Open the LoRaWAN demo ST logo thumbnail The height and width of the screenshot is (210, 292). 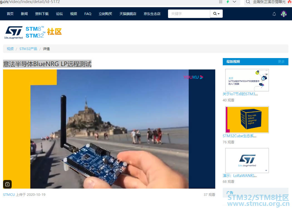pos(247,161)
